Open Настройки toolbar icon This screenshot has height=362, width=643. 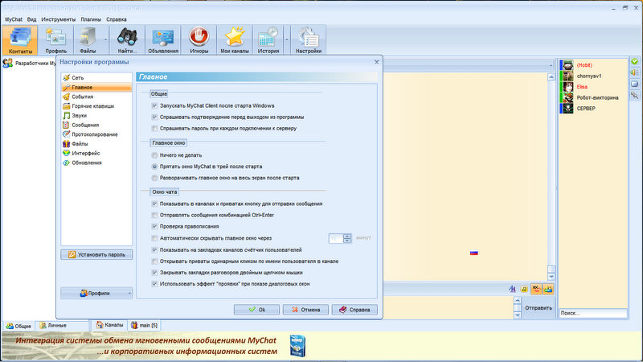(x=309, y=40)
